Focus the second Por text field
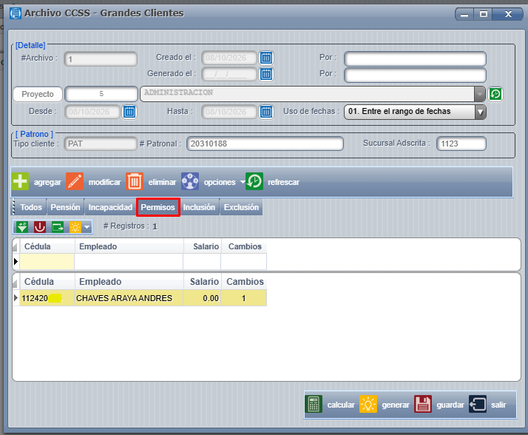This screenshot has width=528, height=435. 415,75
